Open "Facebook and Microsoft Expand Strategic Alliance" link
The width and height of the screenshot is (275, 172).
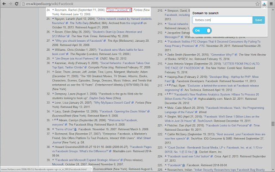pyautogui.click(x=88, y=160)
